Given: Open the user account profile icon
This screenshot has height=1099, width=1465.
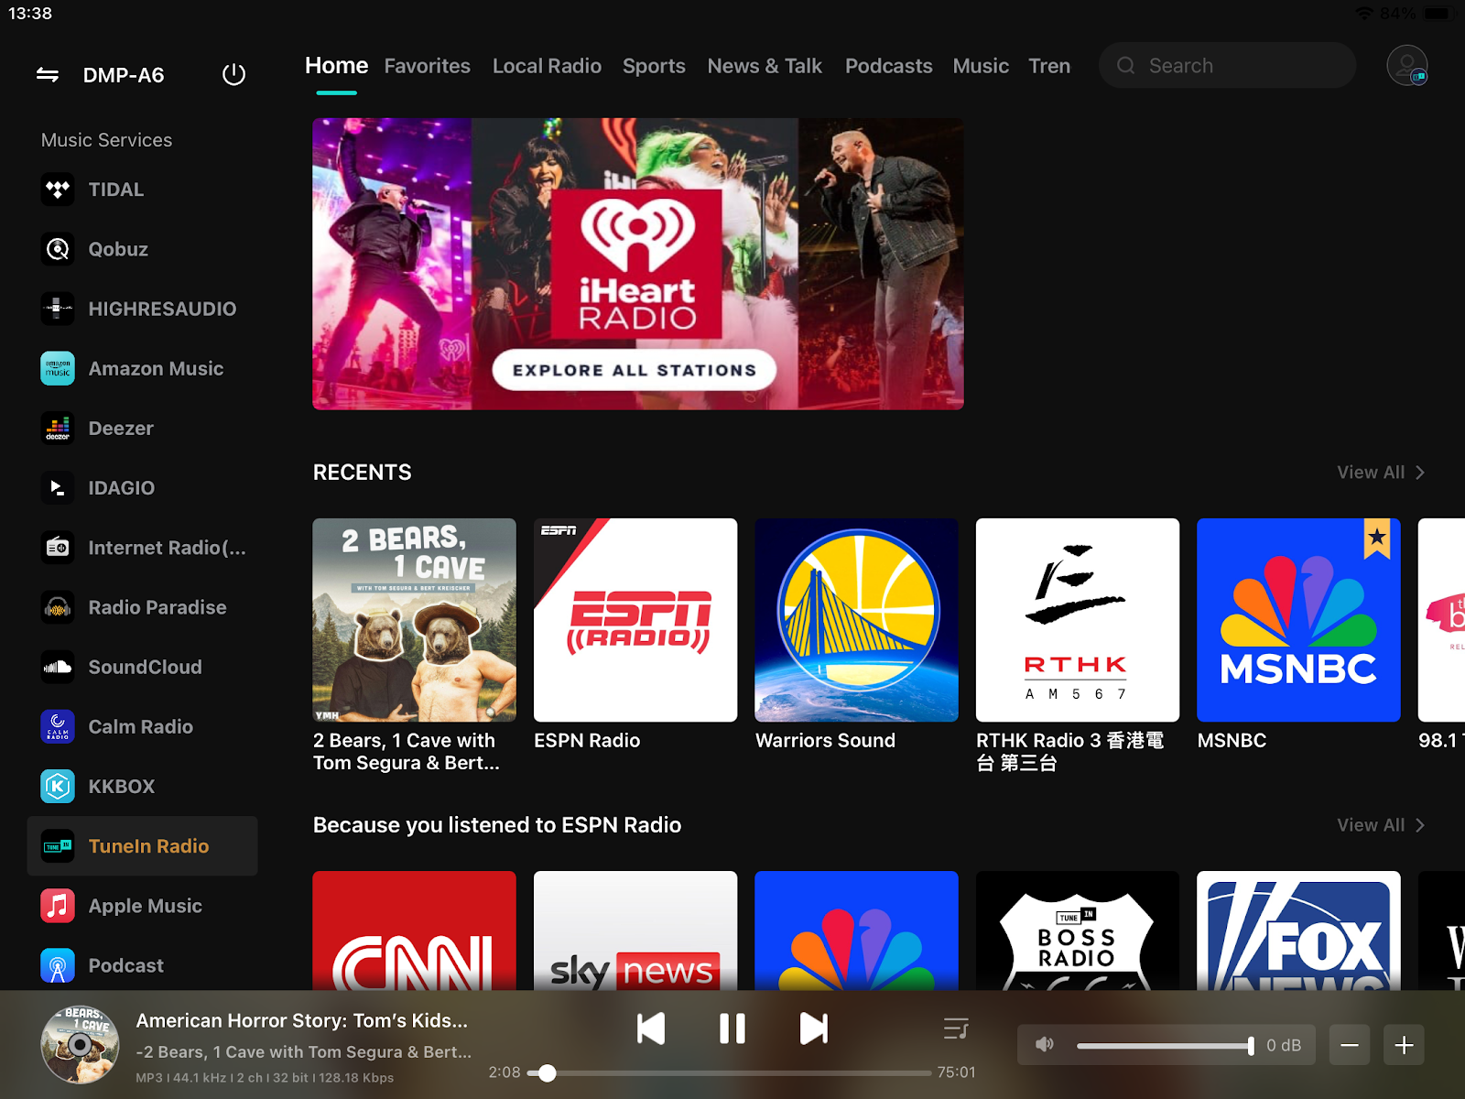Looking at the screenshot, I should 1407,66.
